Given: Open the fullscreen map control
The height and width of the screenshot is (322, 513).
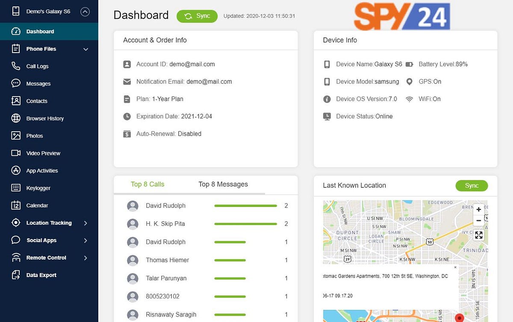Looking at the screenshot, I should pos(478,235).
